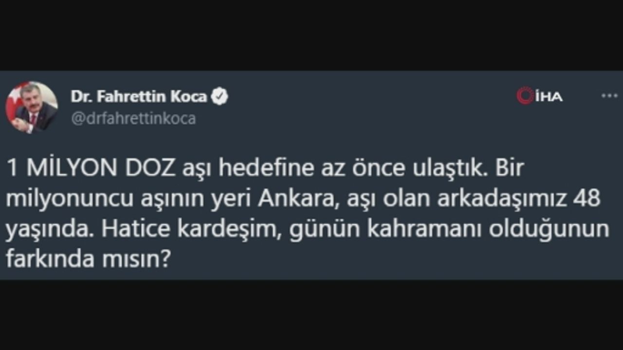Click the IHA watermark text

(549, 97)
